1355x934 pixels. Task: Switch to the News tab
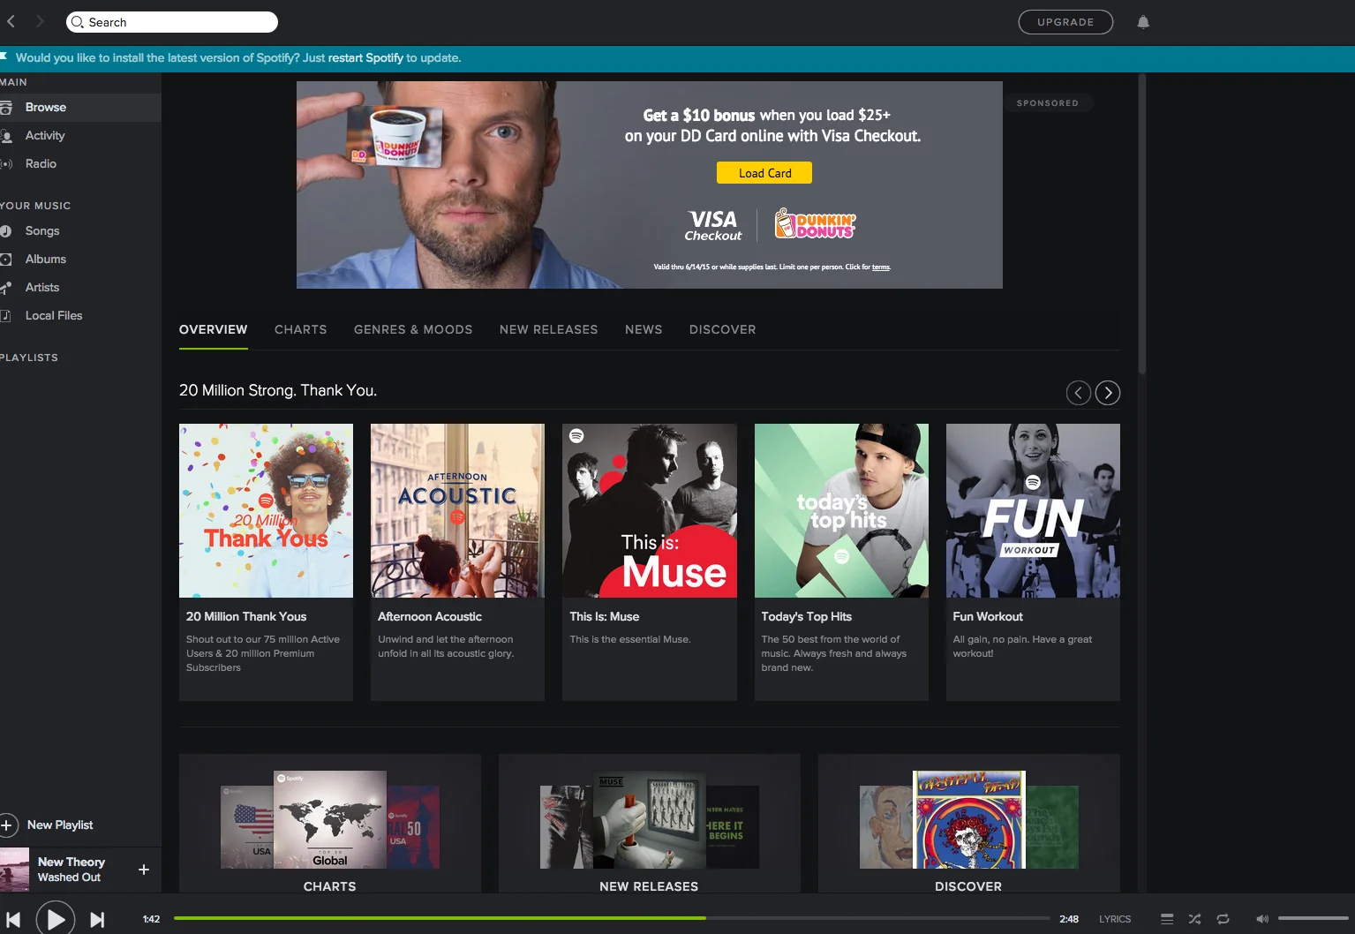pos(644,329)
